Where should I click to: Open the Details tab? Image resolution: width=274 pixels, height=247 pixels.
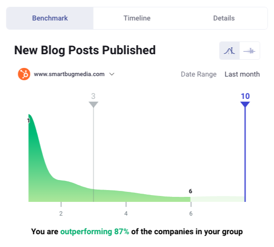point(224,18)
